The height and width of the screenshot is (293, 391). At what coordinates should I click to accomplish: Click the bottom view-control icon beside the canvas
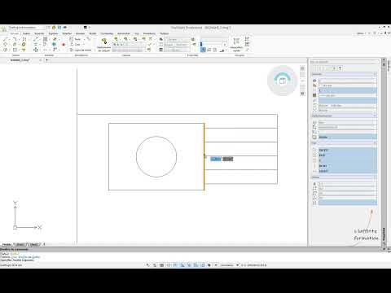pyautogui.click(x=302, y=94)
